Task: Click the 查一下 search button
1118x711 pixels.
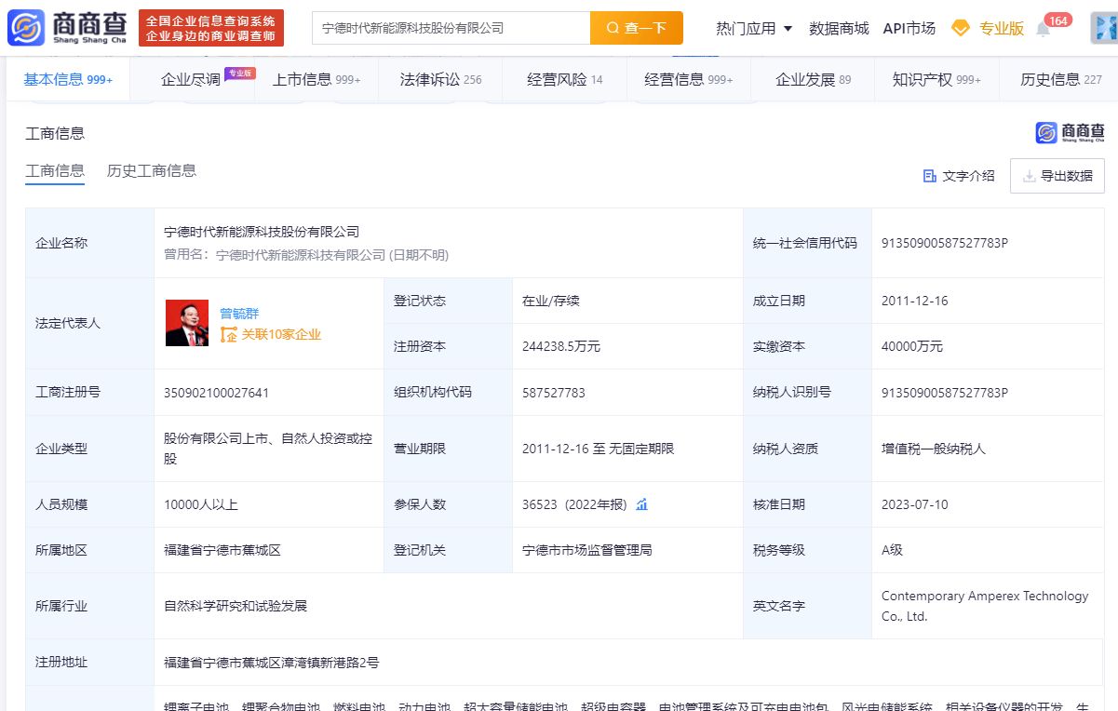Action: 637,28
